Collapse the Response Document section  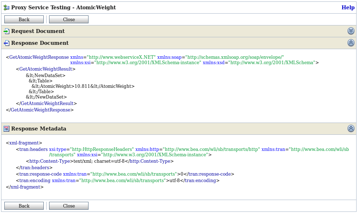(351, 43)
